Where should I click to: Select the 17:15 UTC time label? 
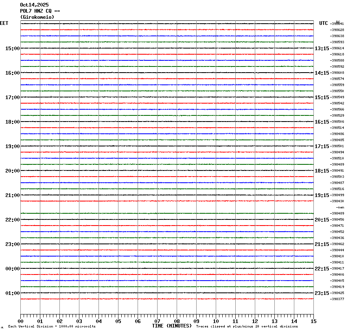click(322, 146)
